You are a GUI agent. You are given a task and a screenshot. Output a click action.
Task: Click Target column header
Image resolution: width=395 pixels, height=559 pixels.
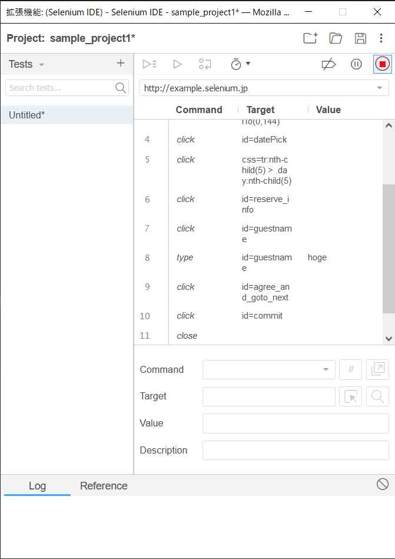(261, 110)
